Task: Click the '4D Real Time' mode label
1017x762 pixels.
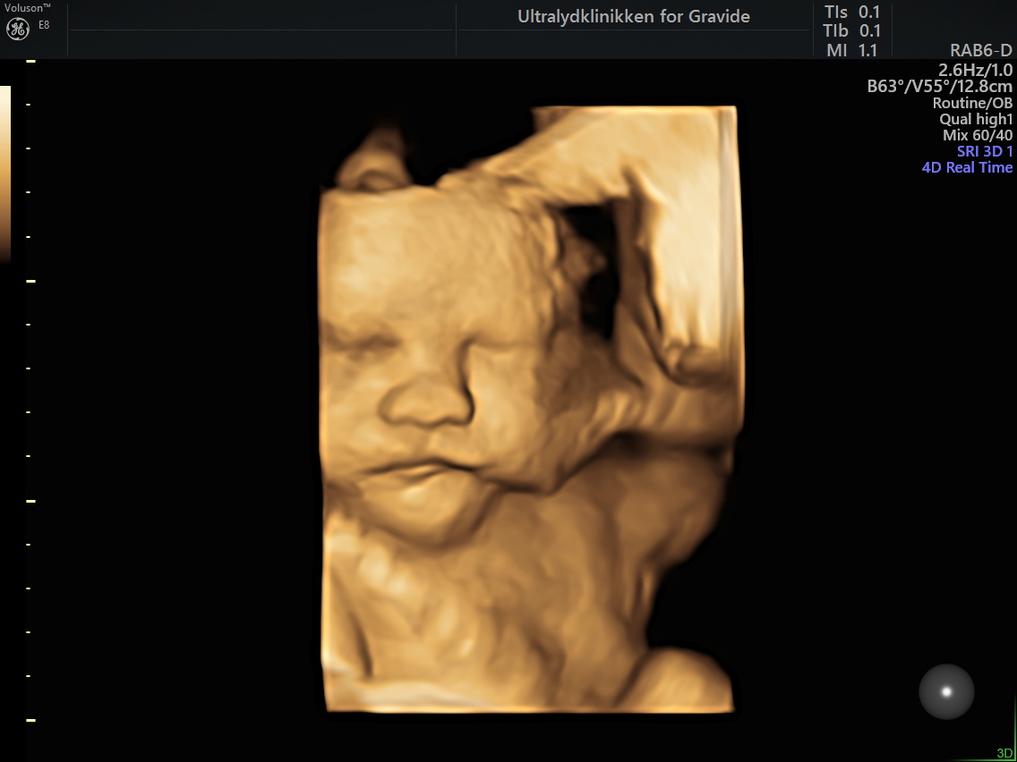Action: click(x=967, y=168)
